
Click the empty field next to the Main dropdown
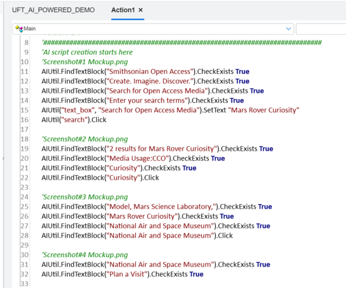[321, 29]
